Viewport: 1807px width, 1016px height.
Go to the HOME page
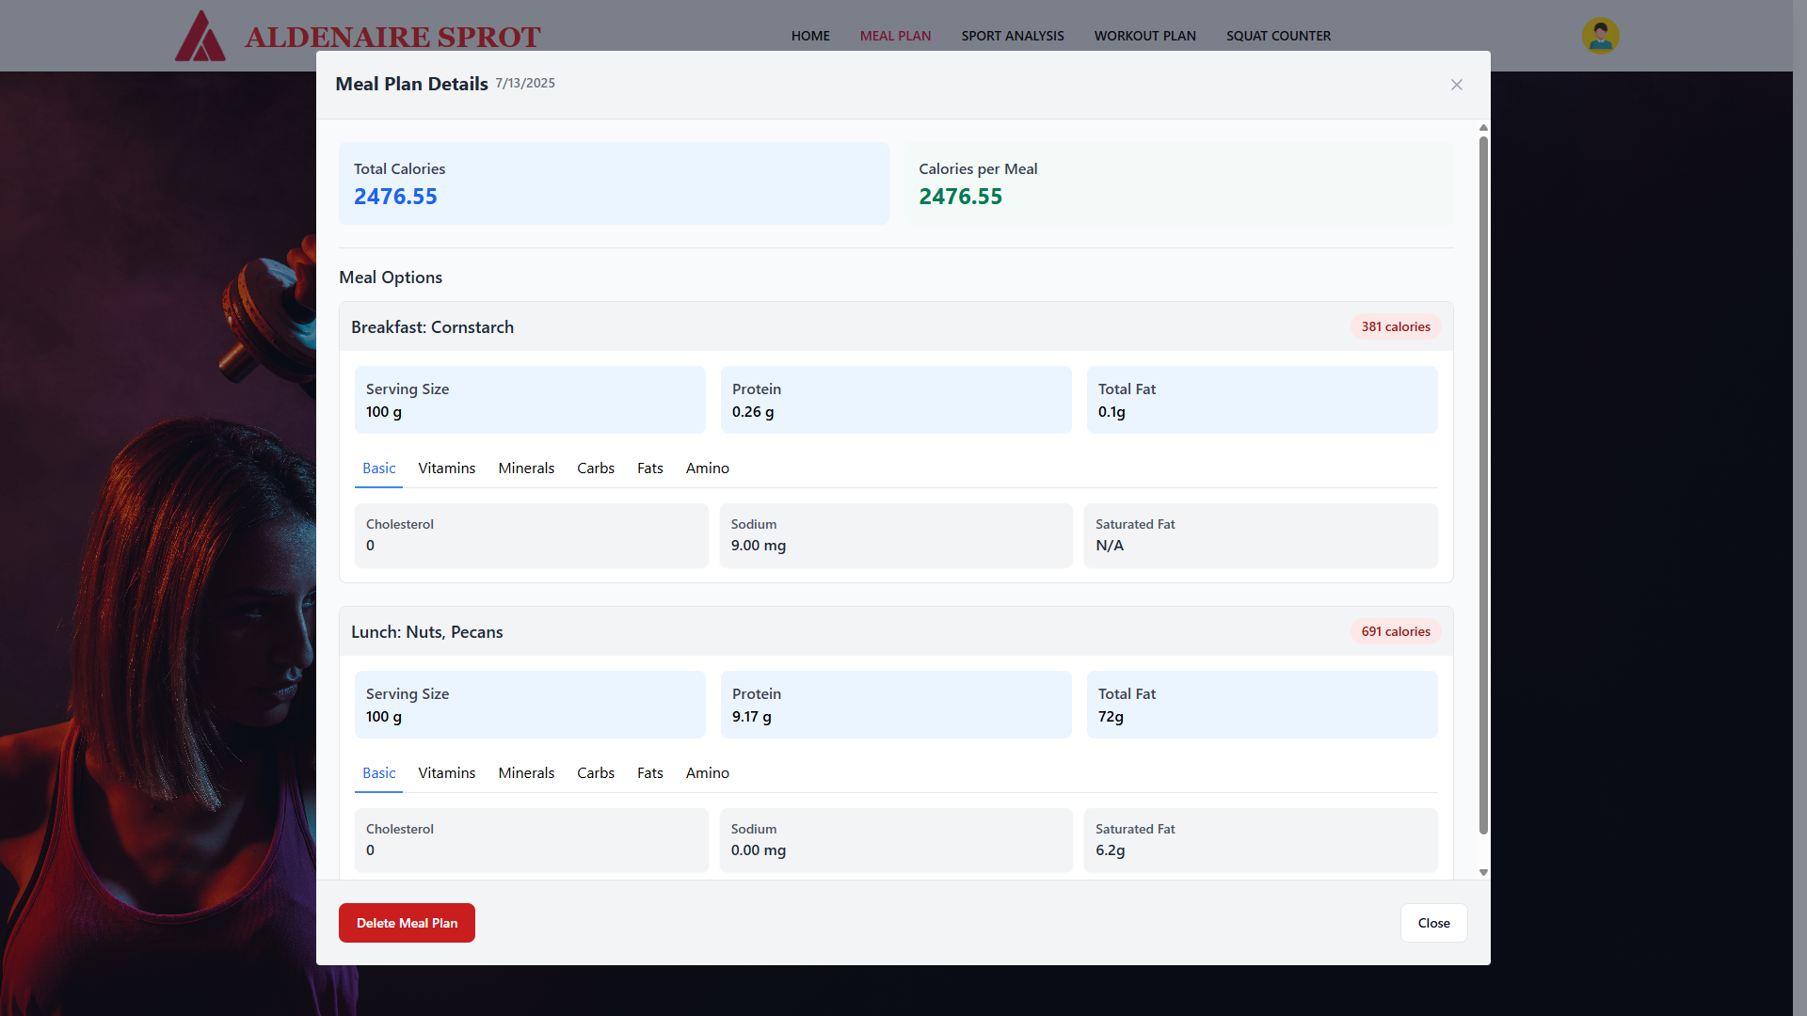[810, 36]
